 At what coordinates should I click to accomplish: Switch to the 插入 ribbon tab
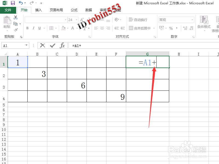tap(38, 10)
